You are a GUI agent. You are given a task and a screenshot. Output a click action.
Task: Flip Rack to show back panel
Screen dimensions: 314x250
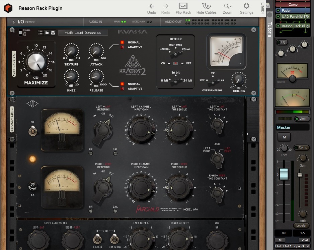pos(183,6)
